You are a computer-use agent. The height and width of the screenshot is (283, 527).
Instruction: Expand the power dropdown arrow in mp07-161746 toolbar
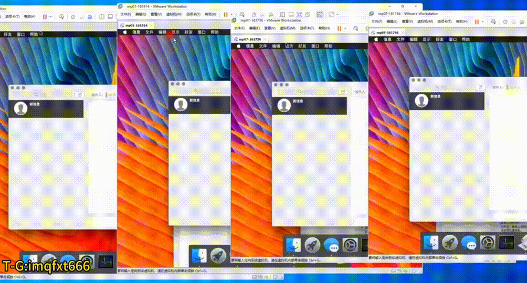pos(482,21)
